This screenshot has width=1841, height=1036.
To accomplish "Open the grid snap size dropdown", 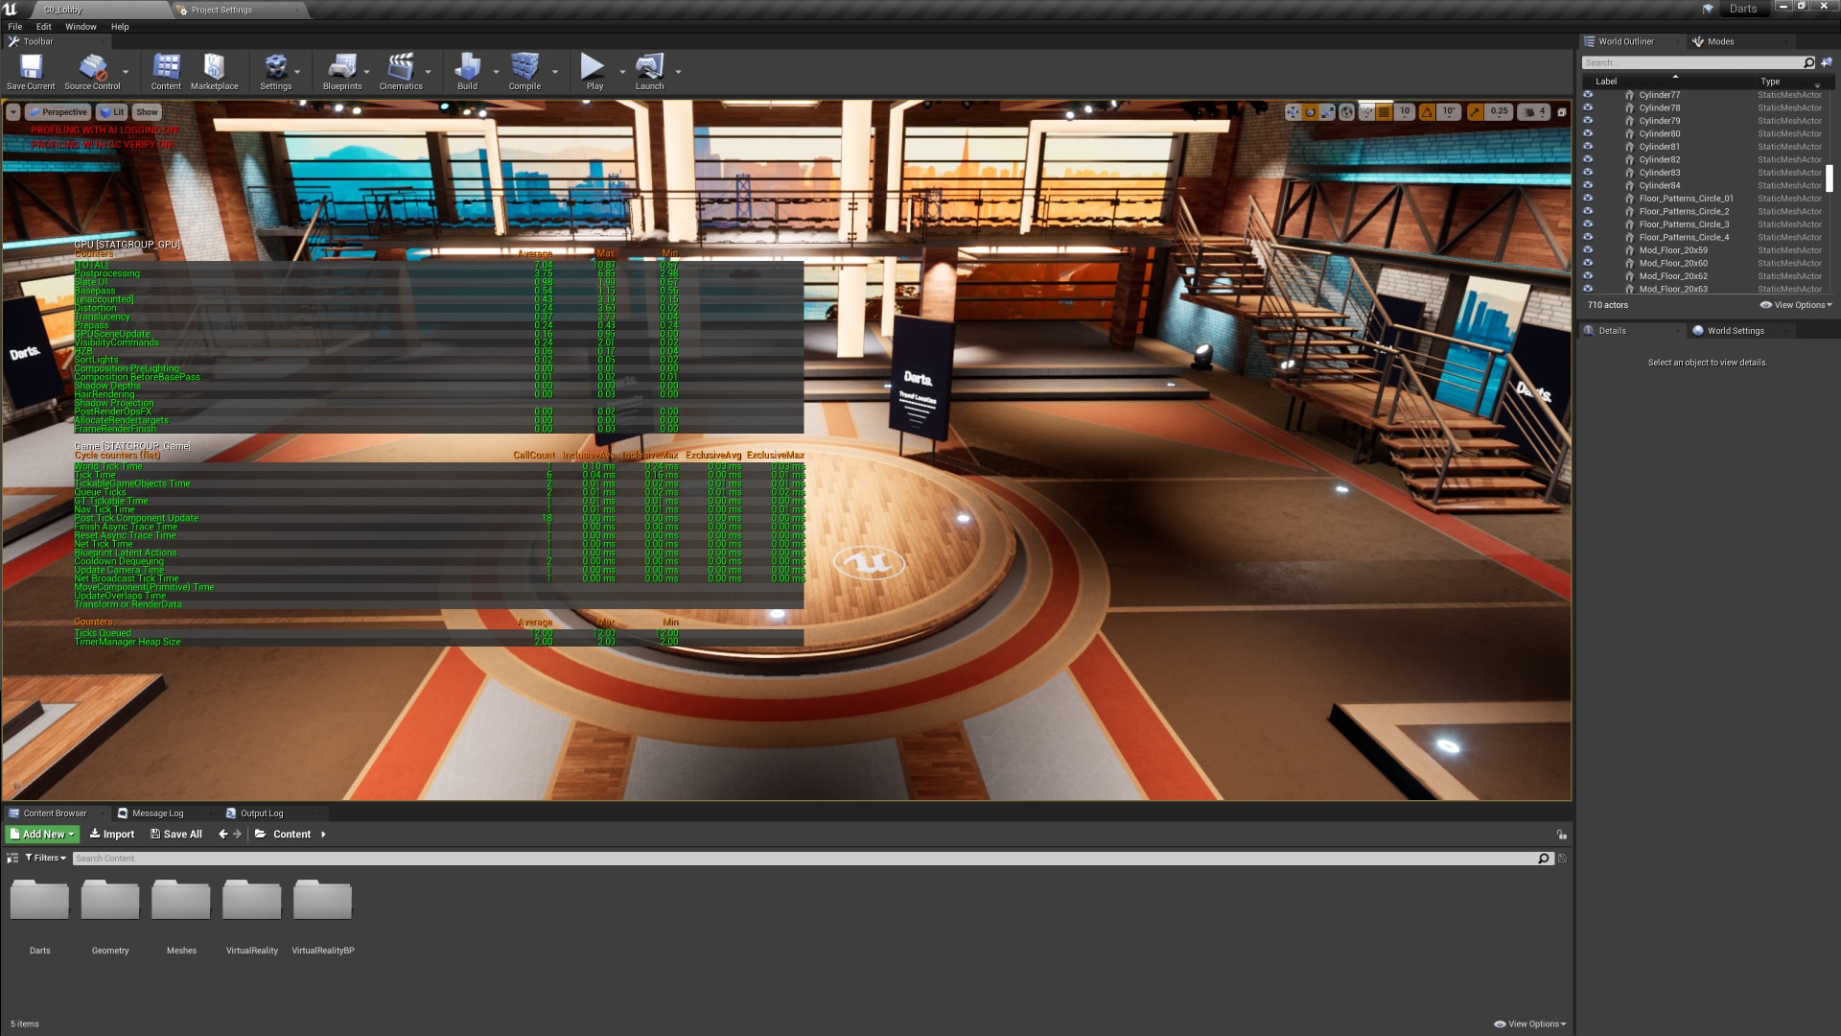I will pos(1404,112).
